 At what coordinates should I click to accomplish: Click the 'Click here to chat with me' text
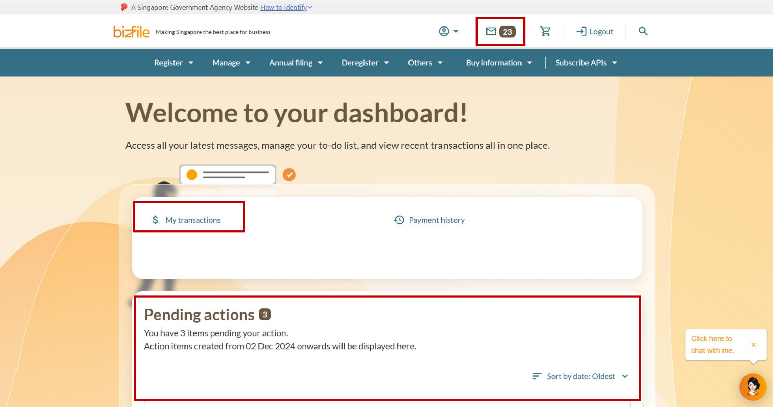pos(713,344)
